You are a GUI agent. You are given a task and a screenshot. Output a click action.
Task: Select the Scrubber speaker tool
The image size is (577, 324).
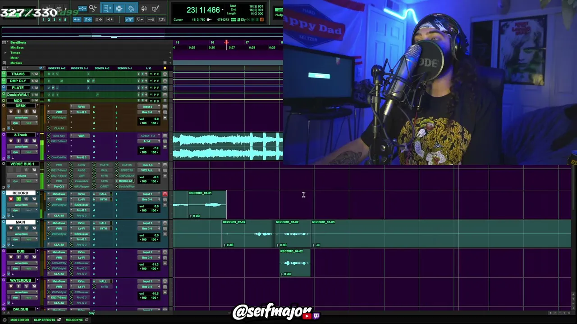tap(144, 8)
